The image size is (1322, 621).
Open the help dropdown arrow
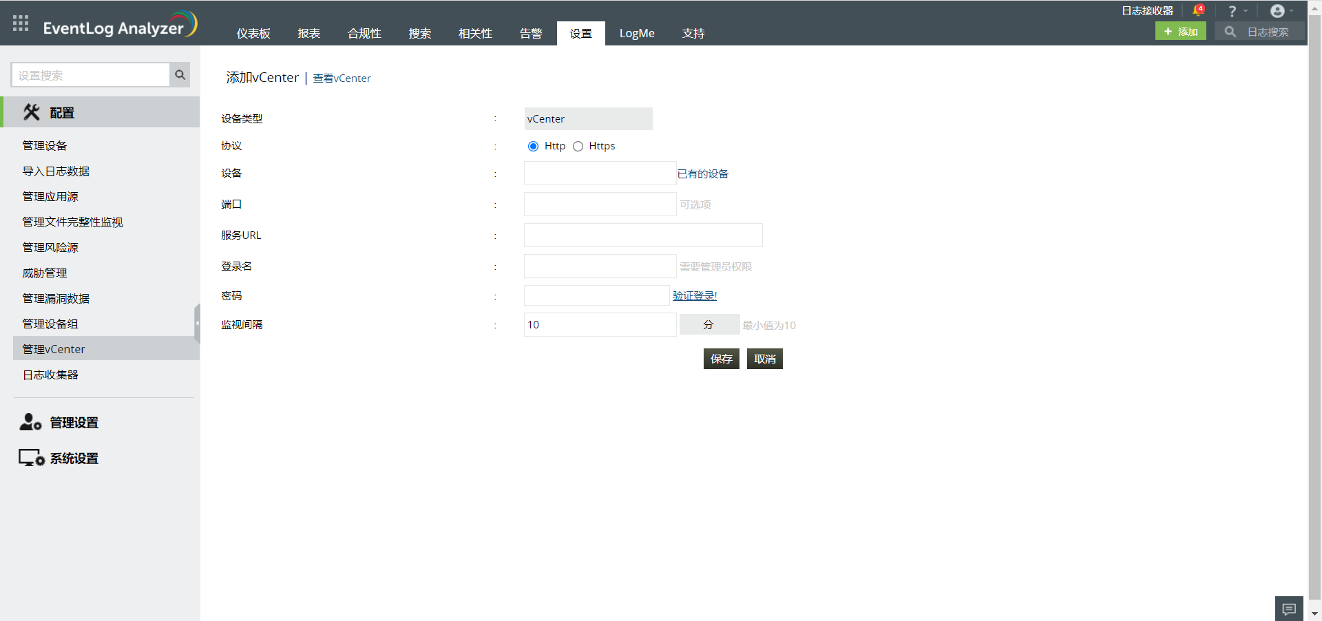(1245, 10)
